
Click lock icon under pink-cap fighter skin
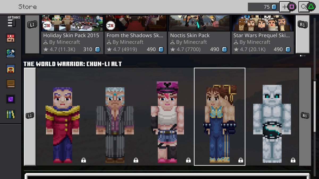click(x=188, y=160)
